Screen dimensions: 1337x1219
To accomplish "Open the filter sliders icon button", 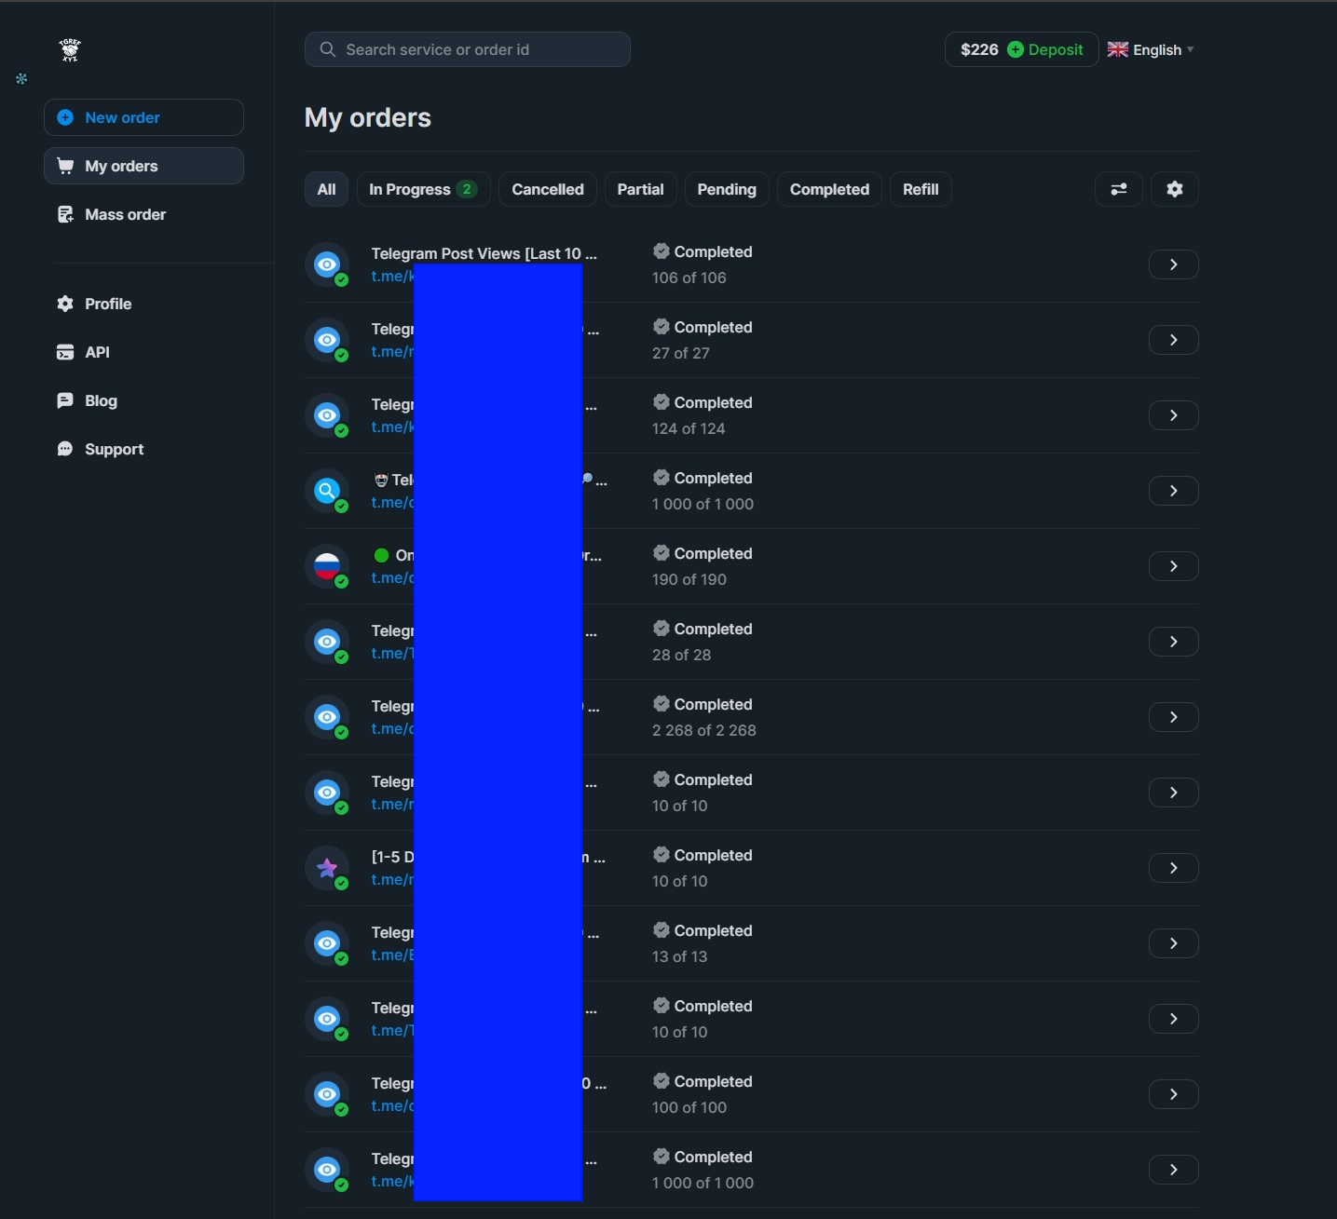I will 1118,189.
